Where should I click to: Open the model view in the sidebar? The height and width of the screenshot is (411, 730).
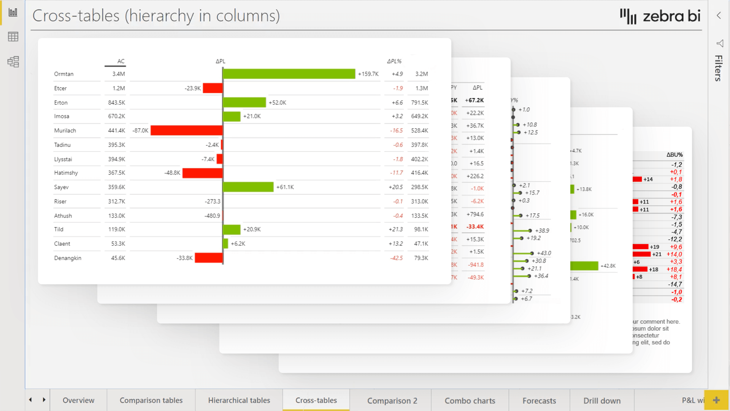(x=13, y=62)
